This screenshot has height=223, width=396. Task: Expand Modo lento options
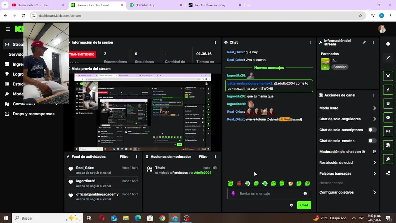point(375,108)
